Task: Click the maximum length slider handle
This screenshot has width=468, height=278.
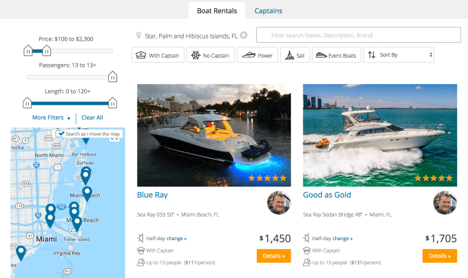Action: coord(112,103)
